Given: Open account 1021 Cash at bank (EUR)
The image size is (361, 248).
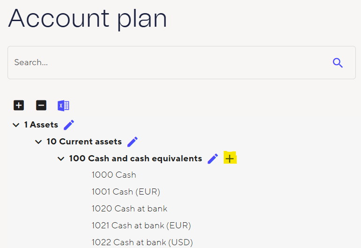Looking at the screenshot, I should point(141,225).
